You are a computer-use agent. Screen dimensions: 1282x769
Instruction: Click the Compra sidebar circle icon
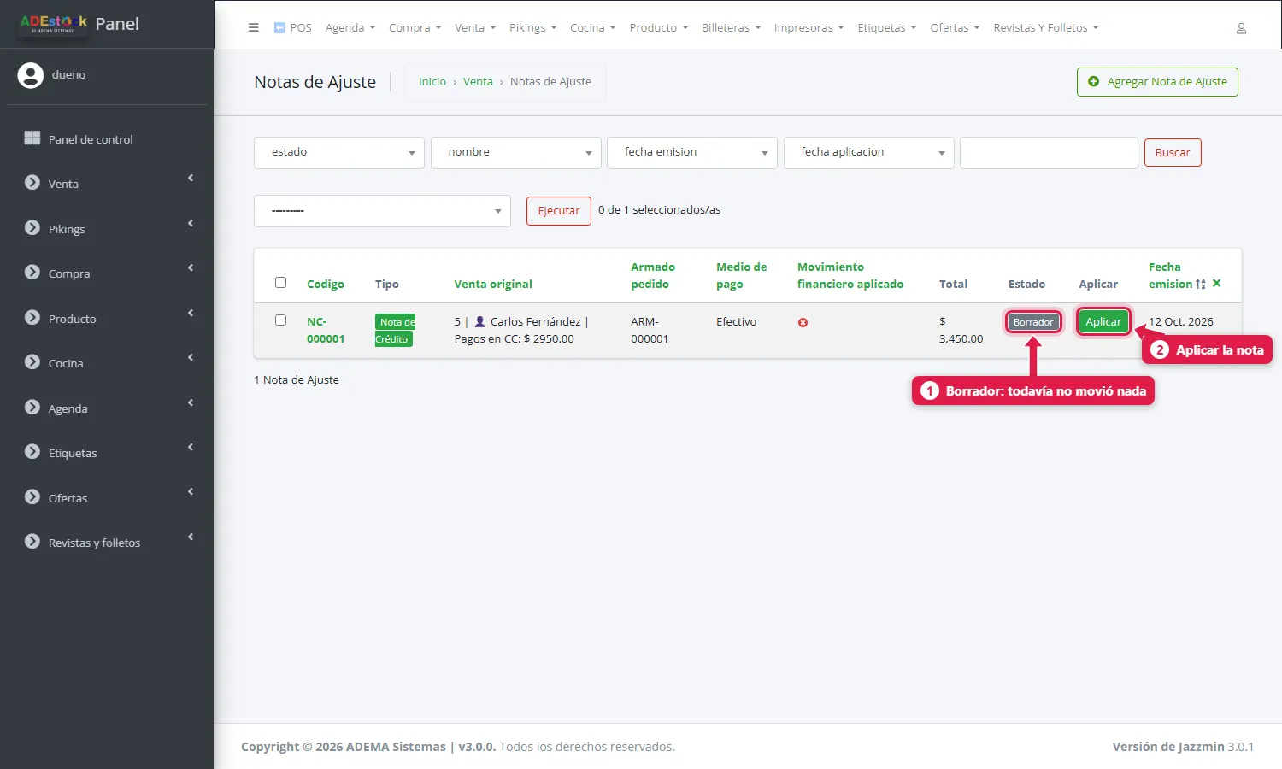pyautogui.click(x=32, y=273)
